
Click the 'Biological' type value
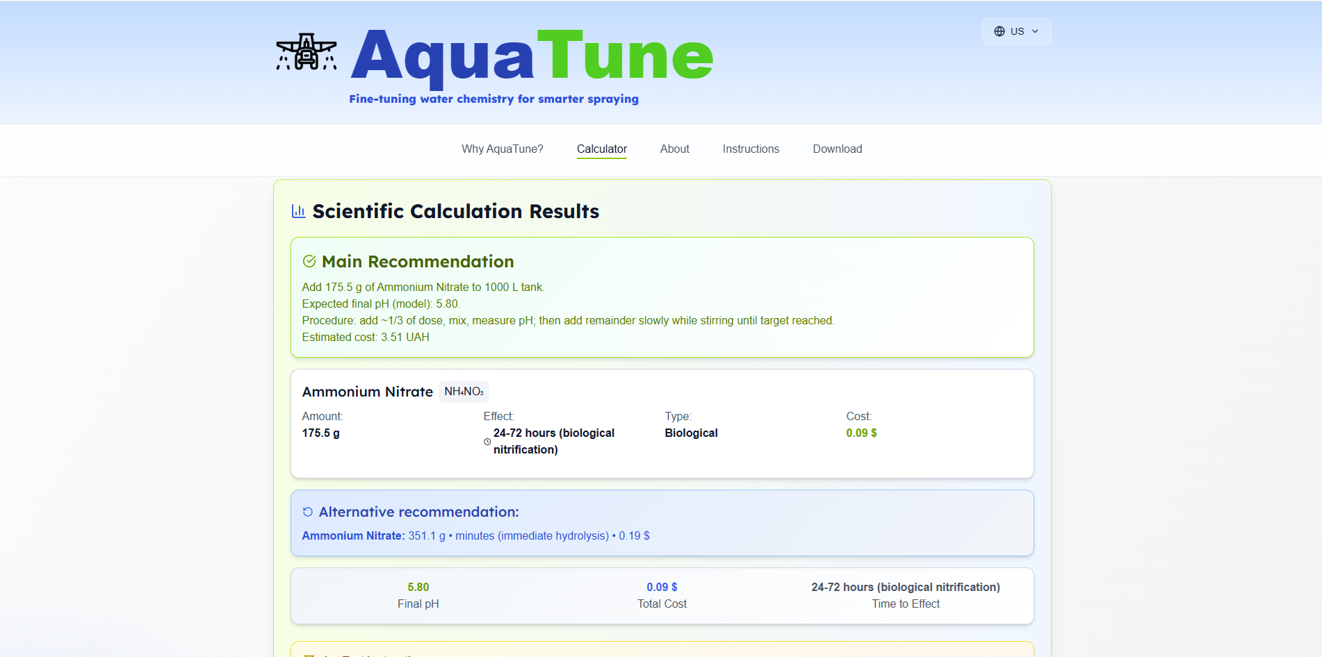tap(691, 433)
